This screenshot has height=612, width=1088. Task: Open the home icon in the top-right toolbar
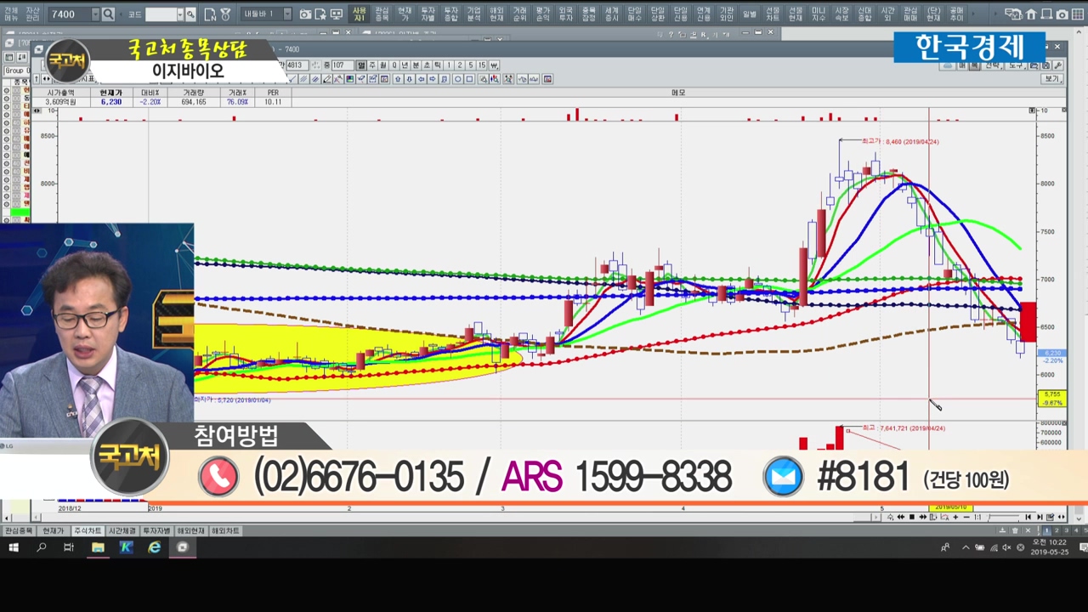1031,14
